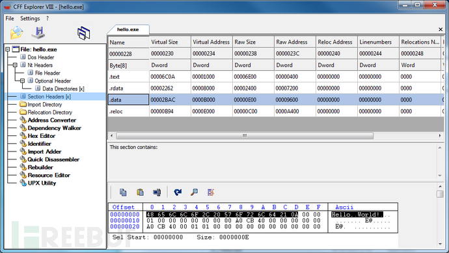This screenshot has height=253, width=449.
Task: Select Resource Editor in the tree
Action: pos(49,175)
